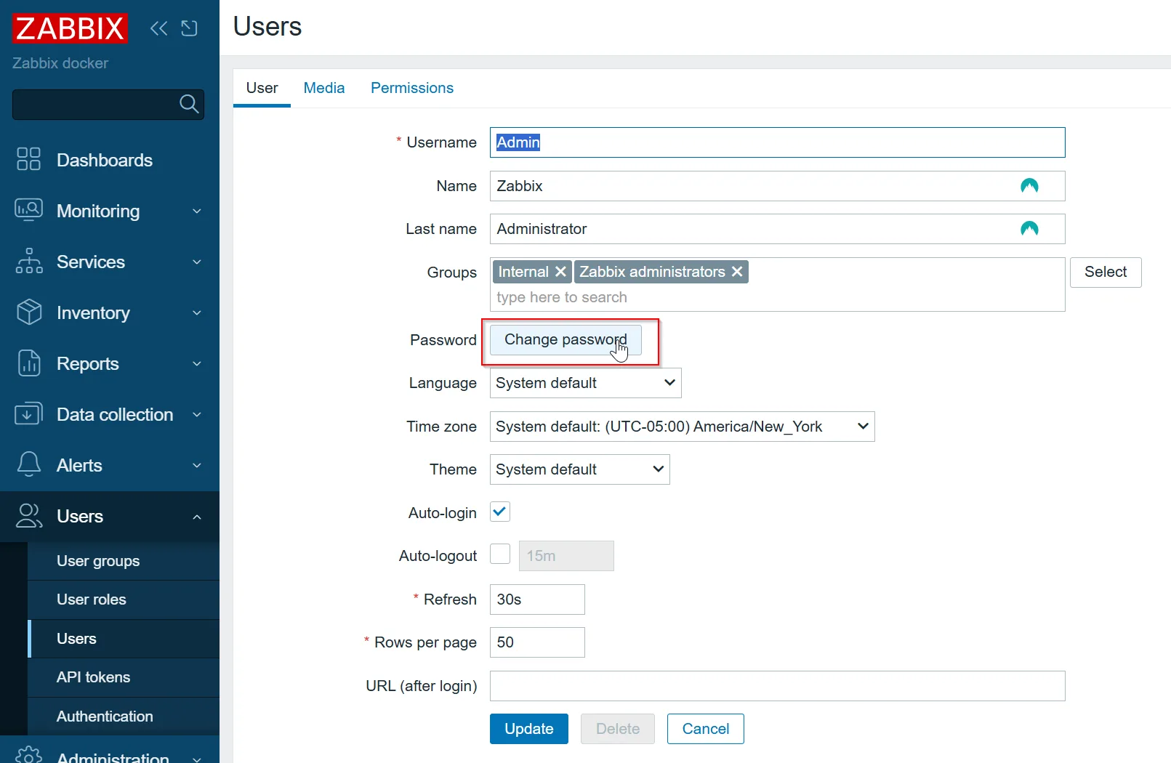Image resolution: width=1171 pixels, height=763 pixels.
Task: Open User groups submenu item
Action: (x=124, y=561)
